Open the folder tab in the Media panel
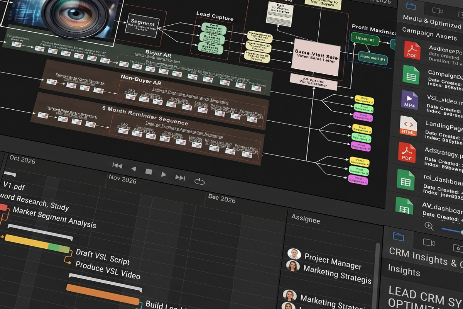 [x=411, y=6]
